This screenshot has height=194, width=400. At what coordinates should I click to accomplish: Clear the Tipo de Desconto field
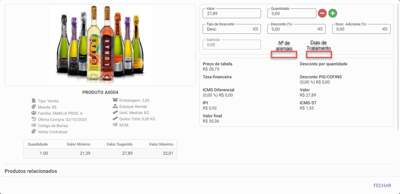[x=255, y=29]
